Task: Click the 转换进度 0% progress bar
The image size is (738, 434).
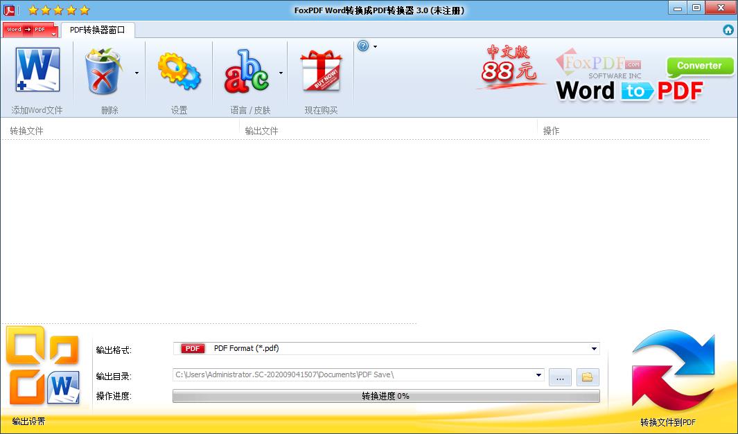Action: (386, 396)
